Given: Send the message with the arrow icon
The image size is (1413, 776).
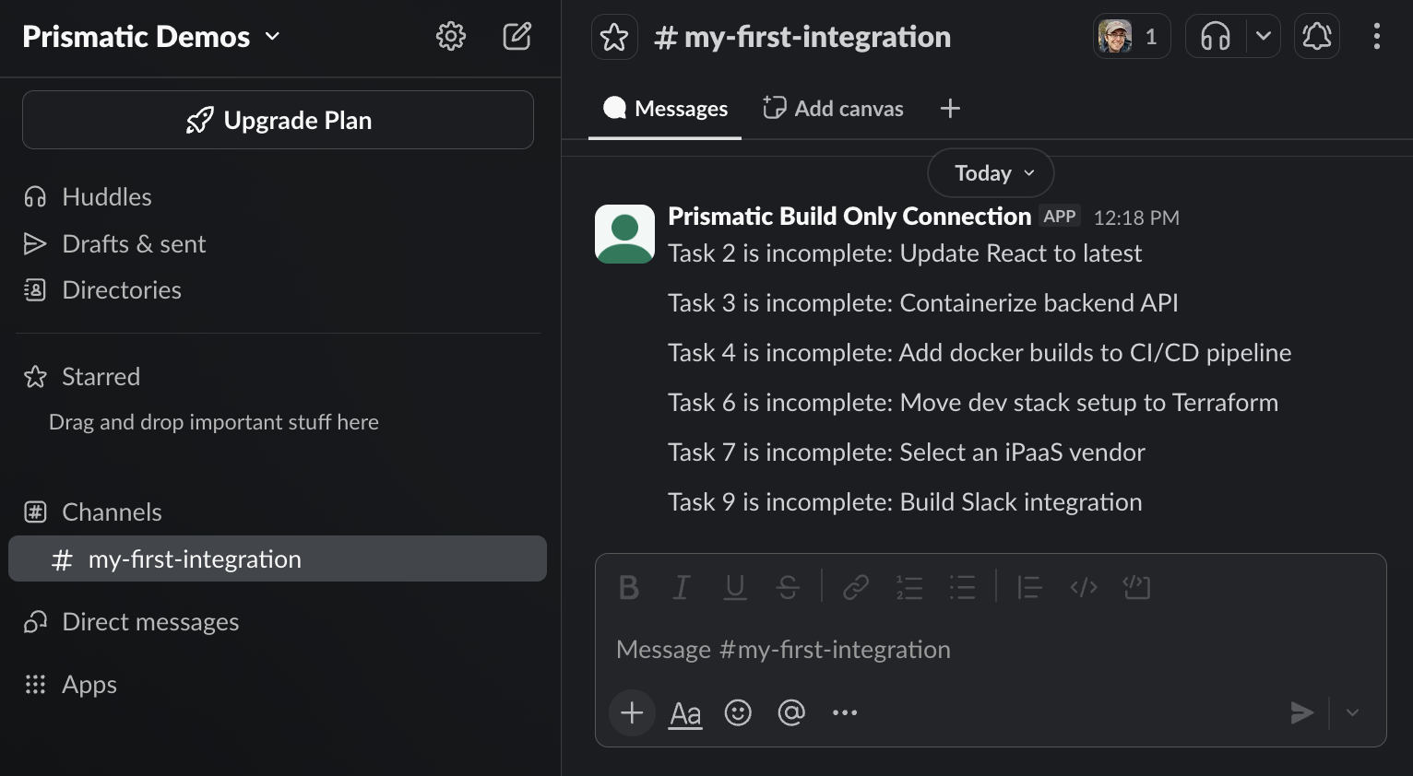Looking at the screenshot, I should point(1301,712).
